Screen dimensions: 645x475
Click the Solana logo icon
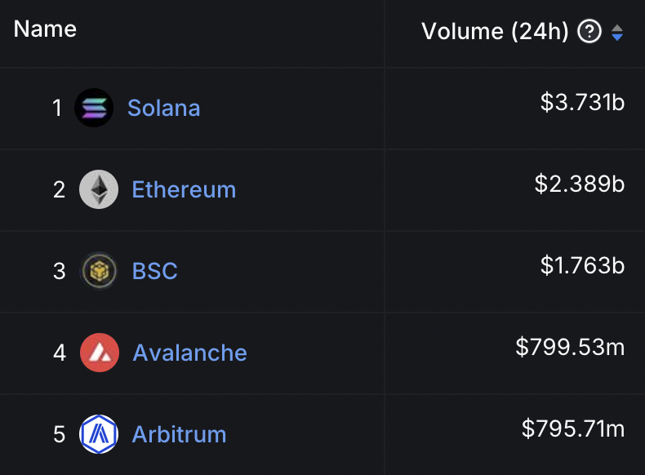[x=94, y=108]
